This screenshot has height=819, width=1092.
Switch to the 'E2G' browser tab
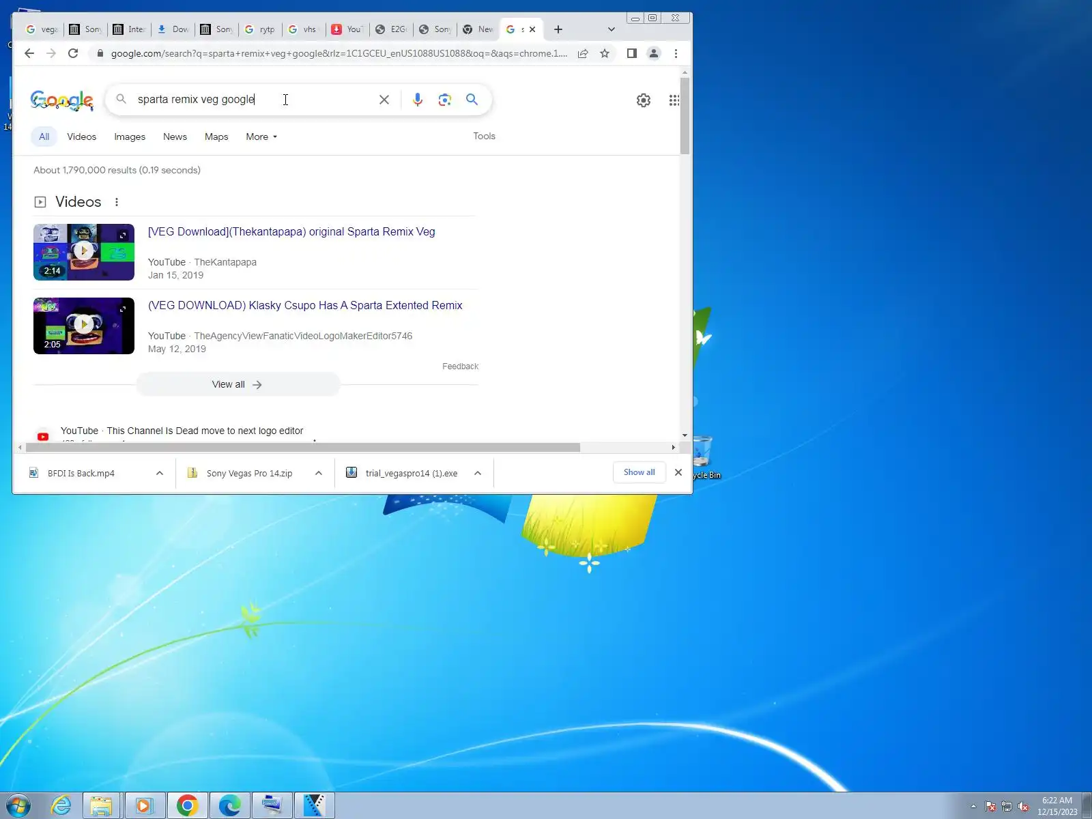pyautogui.click(x=391, y=29)
